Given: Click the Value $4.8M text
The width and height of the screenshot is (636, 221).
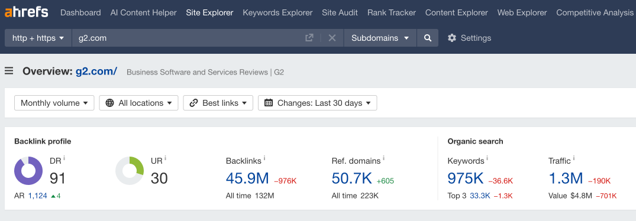Looking at the screenshot, I should coord(570,196).
